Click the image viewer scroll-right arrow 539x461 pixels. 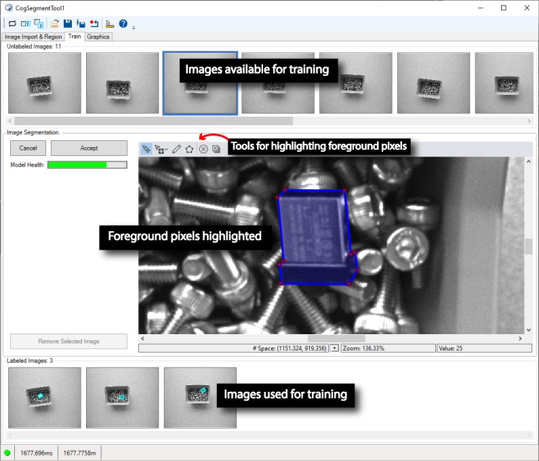[520, 338]
